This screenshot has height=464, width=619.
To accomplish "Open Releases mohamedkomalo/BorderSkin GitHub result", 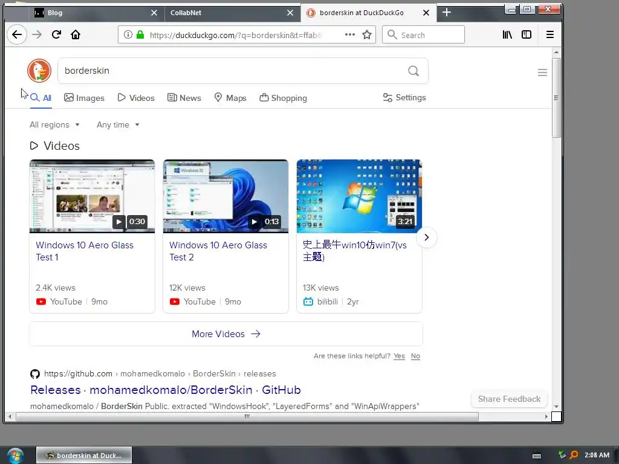I will tap(166, 390).
